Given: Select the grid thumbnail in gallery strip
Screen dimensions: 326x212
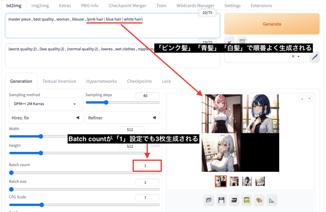Looking at the screenshot, I should (x=221, y=181).
